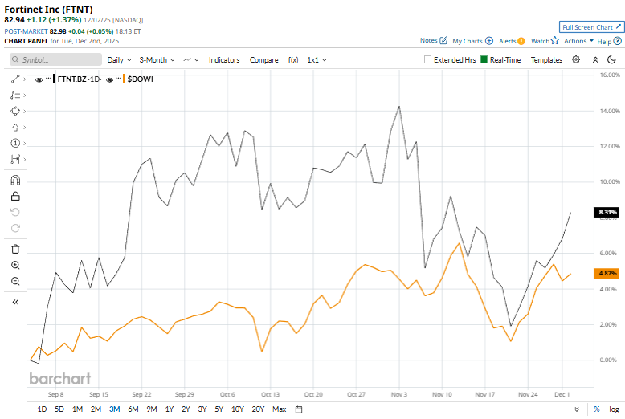Select the 5Y time range
The image size is (625, 419).
219,409
